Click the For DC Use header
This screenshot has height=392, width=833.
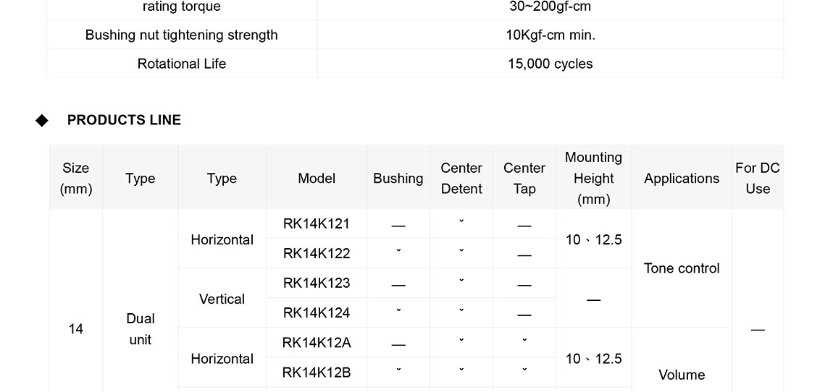click(758, 178)
